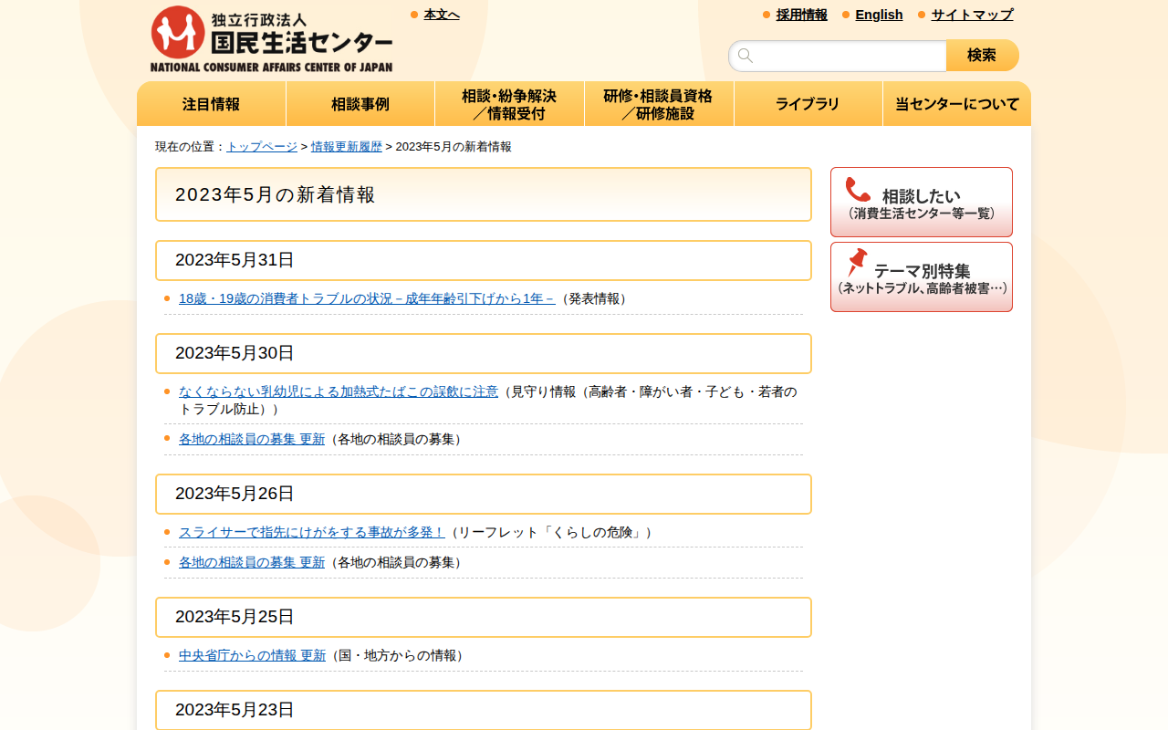
Task: Switch to the English site
Action: click(x=880, y=15)
